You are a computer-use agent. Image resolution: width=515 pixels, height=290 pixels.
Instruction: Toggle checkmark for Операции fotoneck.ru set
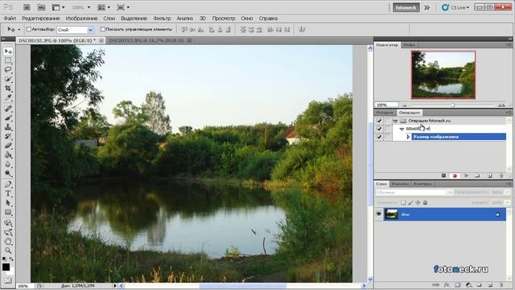(x=379, y=121)
